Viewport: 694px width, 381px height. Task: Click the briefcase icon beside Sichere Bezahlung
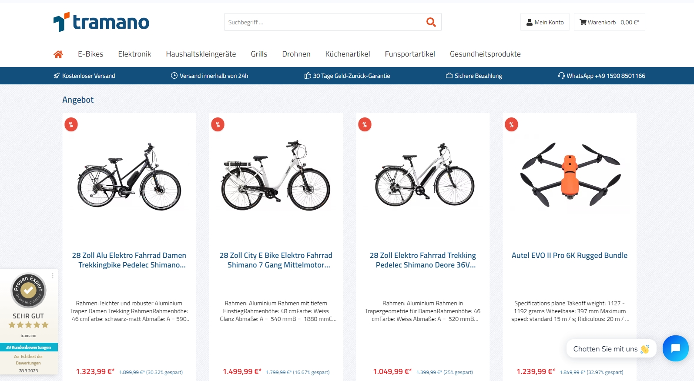(x=449, y=76)
